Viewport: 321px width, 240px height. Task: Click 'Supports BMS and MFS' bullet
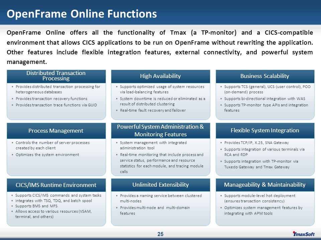tap(36, 206)
